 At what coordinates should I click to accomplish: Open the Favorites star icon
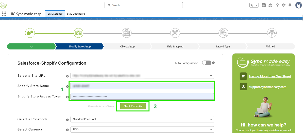pos(251,5)
